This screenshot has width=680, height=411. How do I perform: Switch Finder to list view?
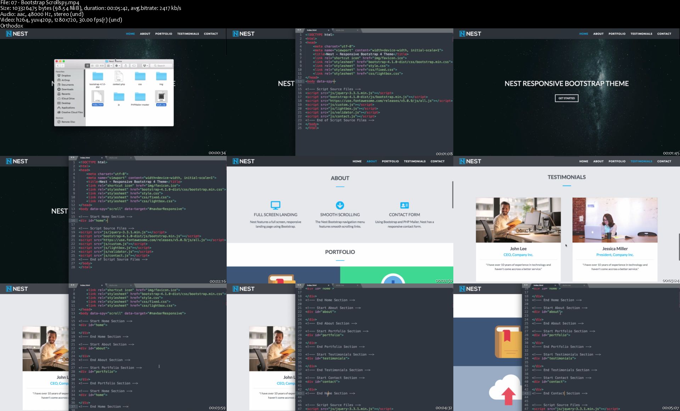pos(92,66)
